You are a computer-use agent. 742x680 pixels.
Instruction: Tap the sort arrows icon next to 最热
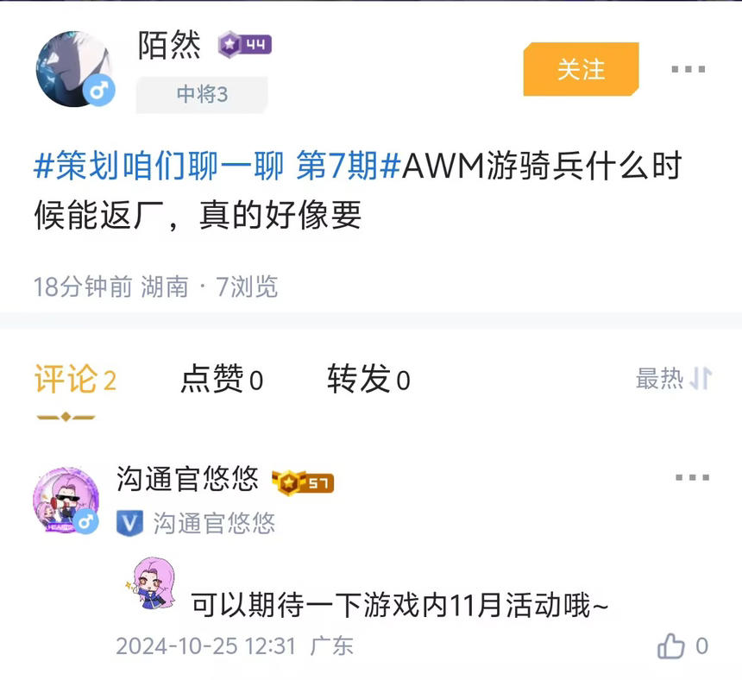click(x=701, y=379)
